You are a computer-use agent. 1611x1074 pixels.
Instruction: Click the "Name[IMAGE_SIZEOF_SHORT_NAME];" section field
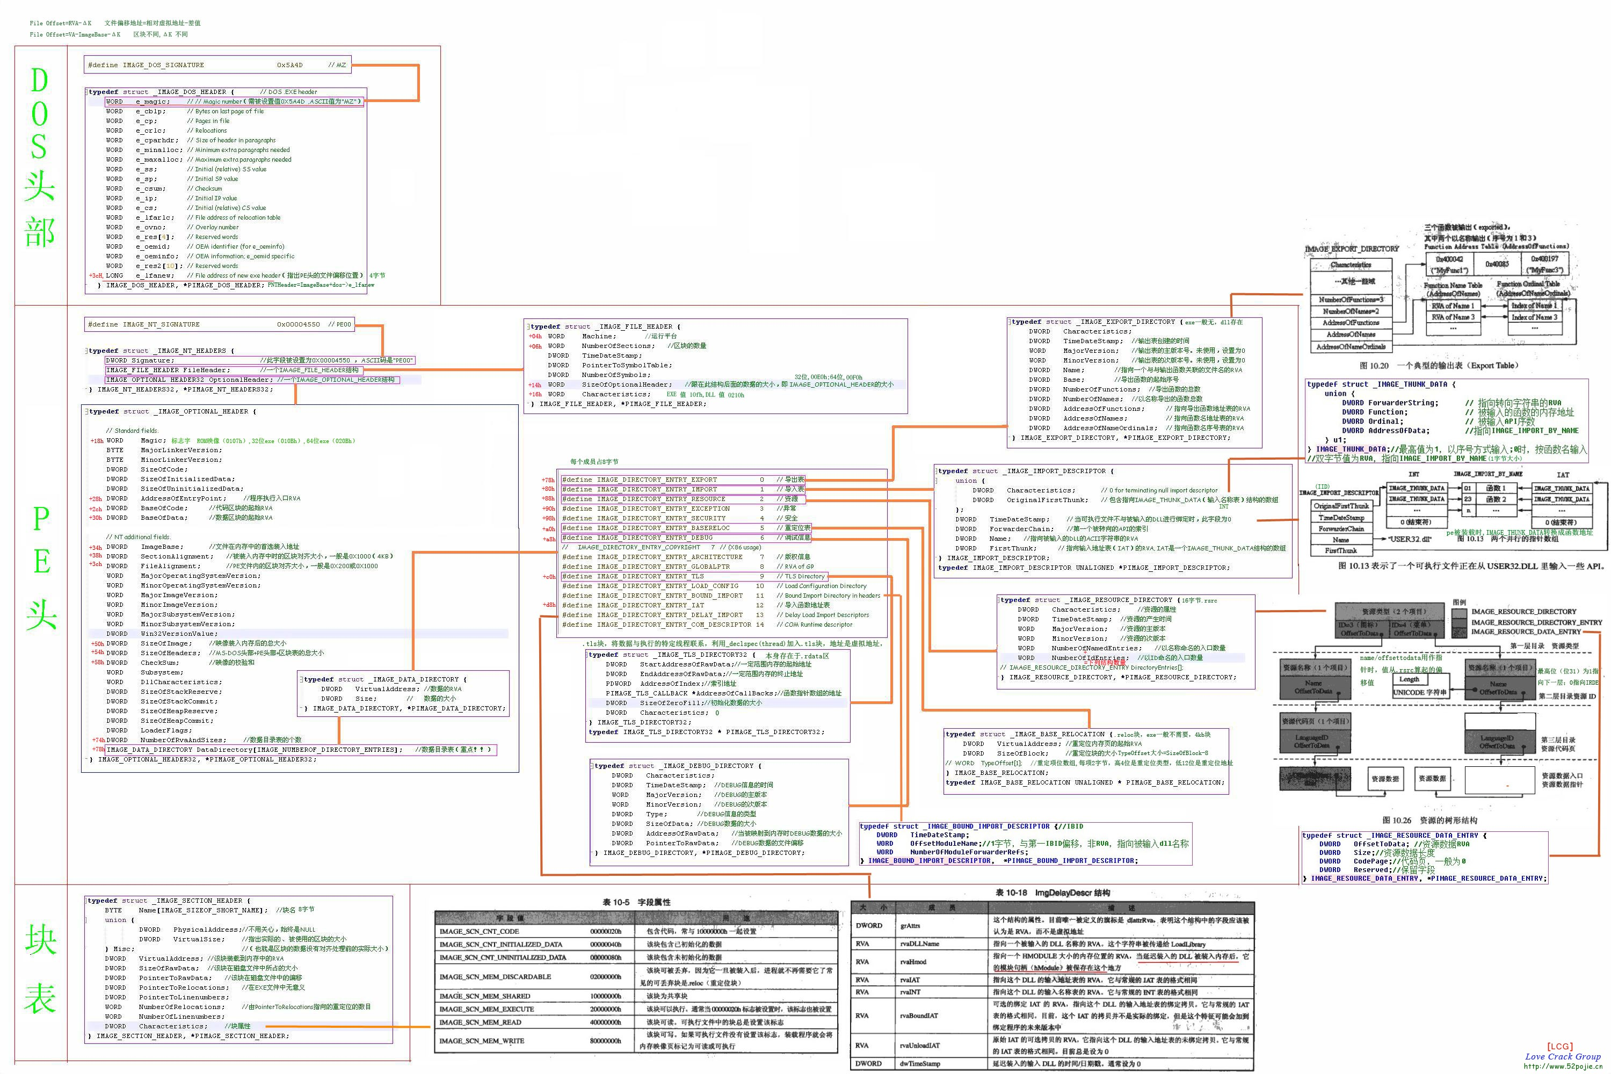[203, 910]
